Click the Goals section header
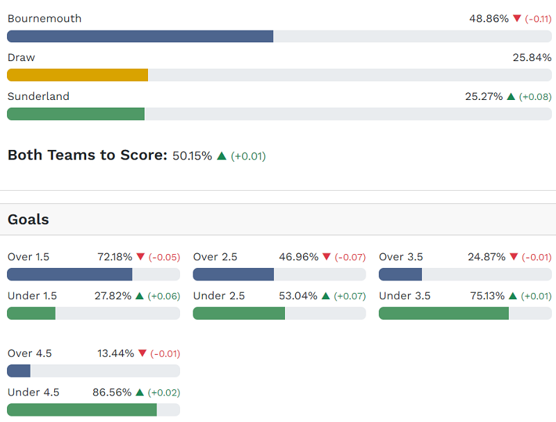556x422 pixels. tap(28, 220)
